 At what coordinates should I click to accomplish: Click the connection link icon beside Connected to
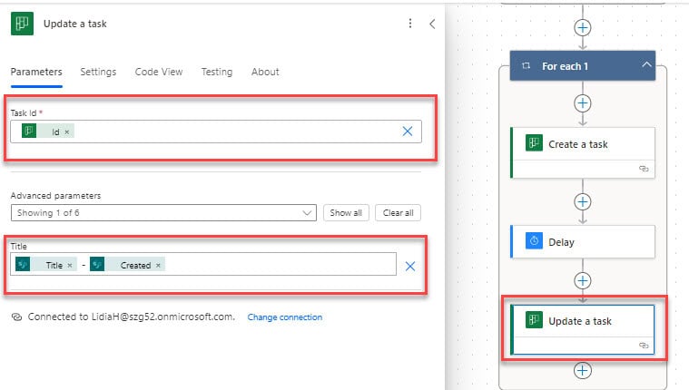click(16, 317)
